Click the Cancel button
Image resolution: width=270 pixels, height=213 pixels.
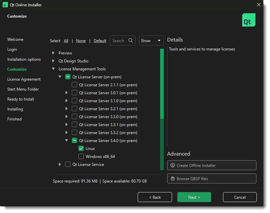(x=240, y=197)
